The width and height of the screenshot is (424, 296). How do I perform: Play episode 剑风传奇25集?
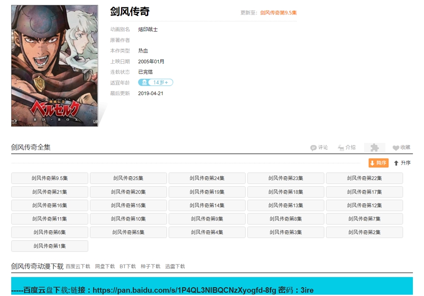128,178
